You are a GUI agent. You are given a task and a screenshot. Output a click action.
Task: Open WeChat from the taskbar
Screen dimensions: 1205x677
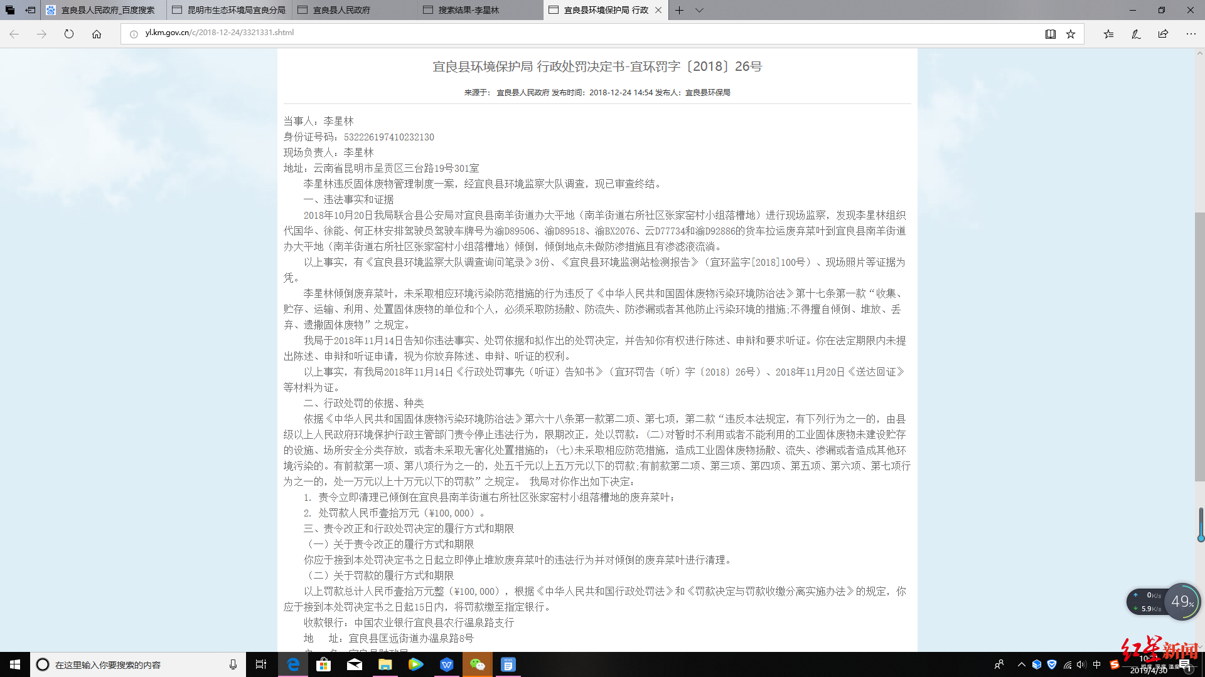478,664
